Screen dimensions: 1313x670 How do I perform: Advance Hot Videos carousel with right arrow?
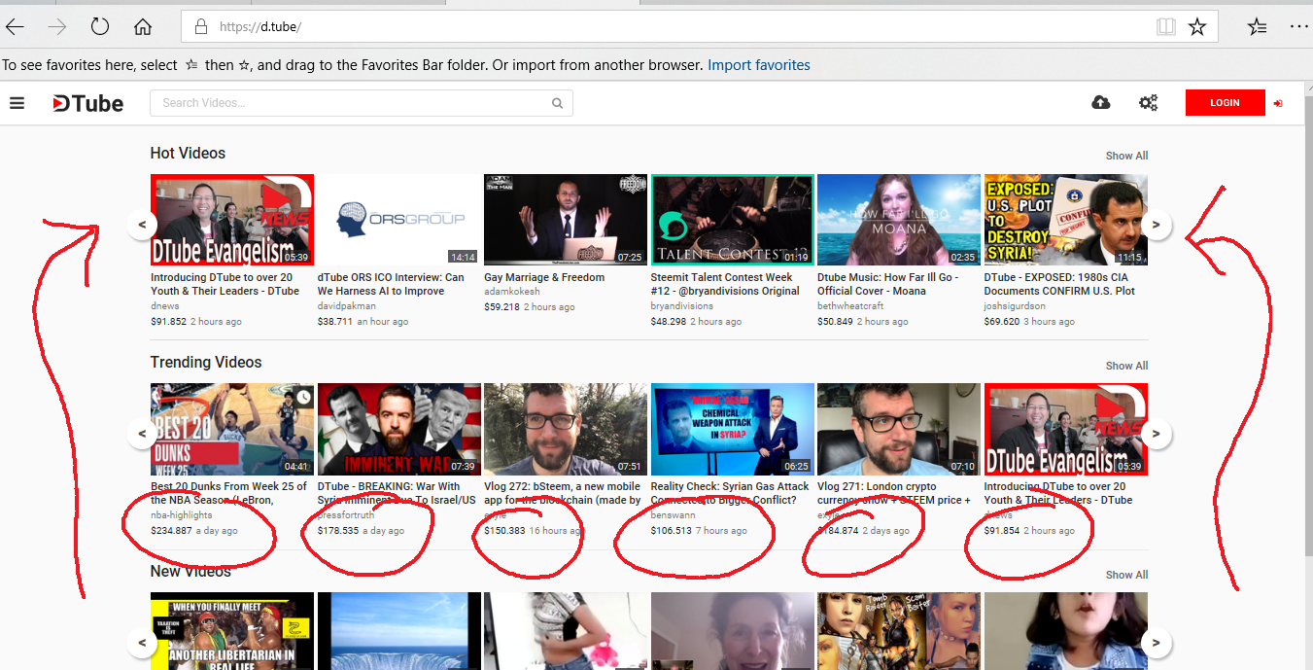[x=1157, y=224]
